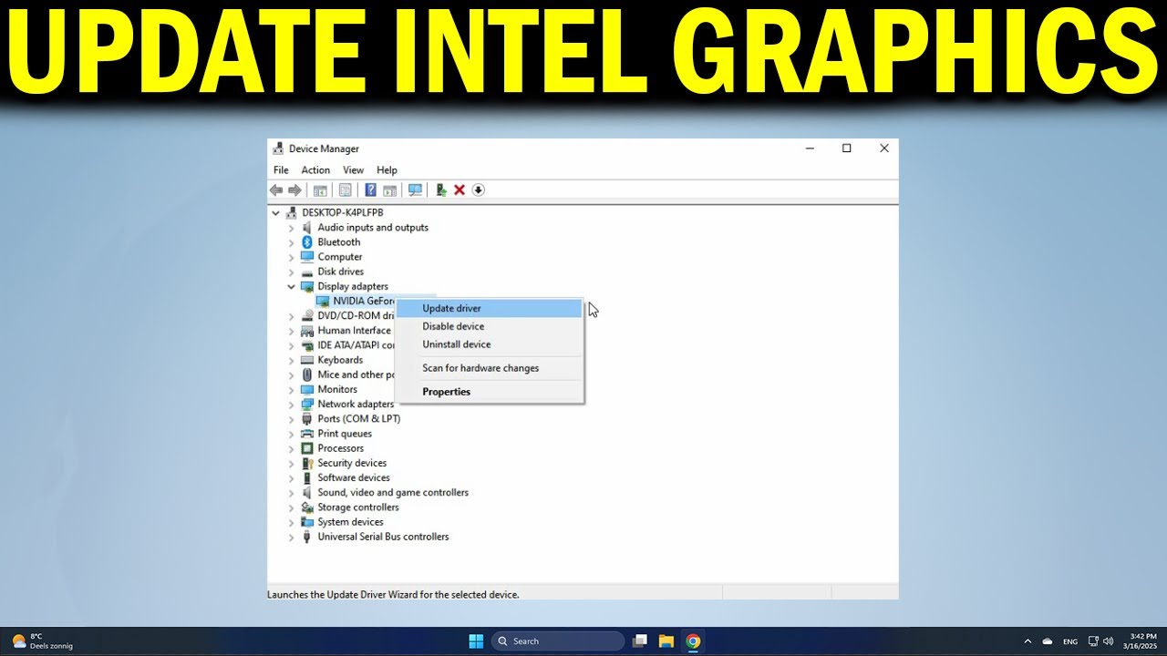Click the blue Help question mark icon
Viewport: 1167px width, 656px height.
pos(370,190)
